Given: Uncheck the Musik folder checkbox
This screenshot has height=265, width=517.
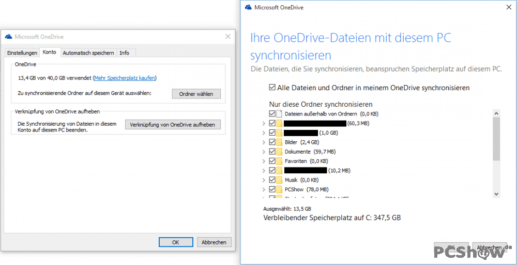Looking at the screenshot, I should 272,180.
